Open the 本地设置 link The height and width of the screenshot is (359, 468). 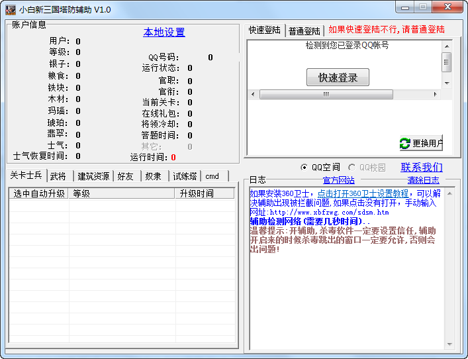[164, 32]
